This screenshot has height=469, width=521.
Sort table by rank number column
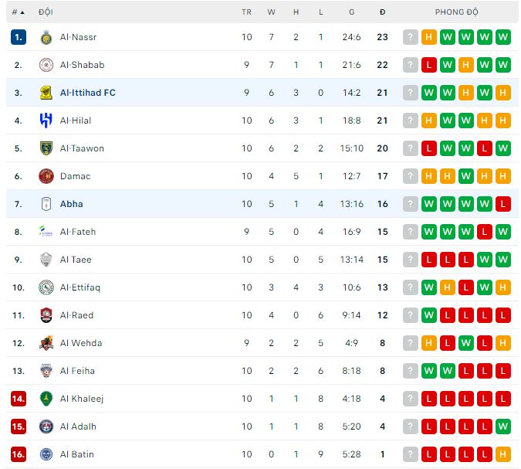18,12
